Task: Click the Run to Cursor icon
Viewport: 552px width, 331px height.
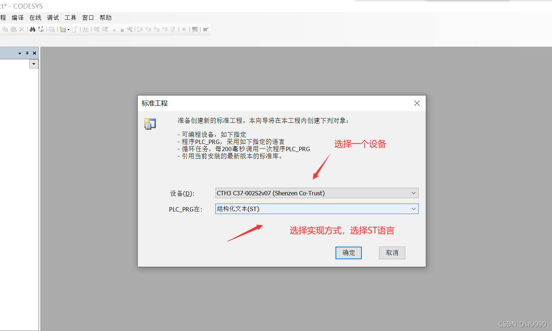Action: (x=165, y=29)
